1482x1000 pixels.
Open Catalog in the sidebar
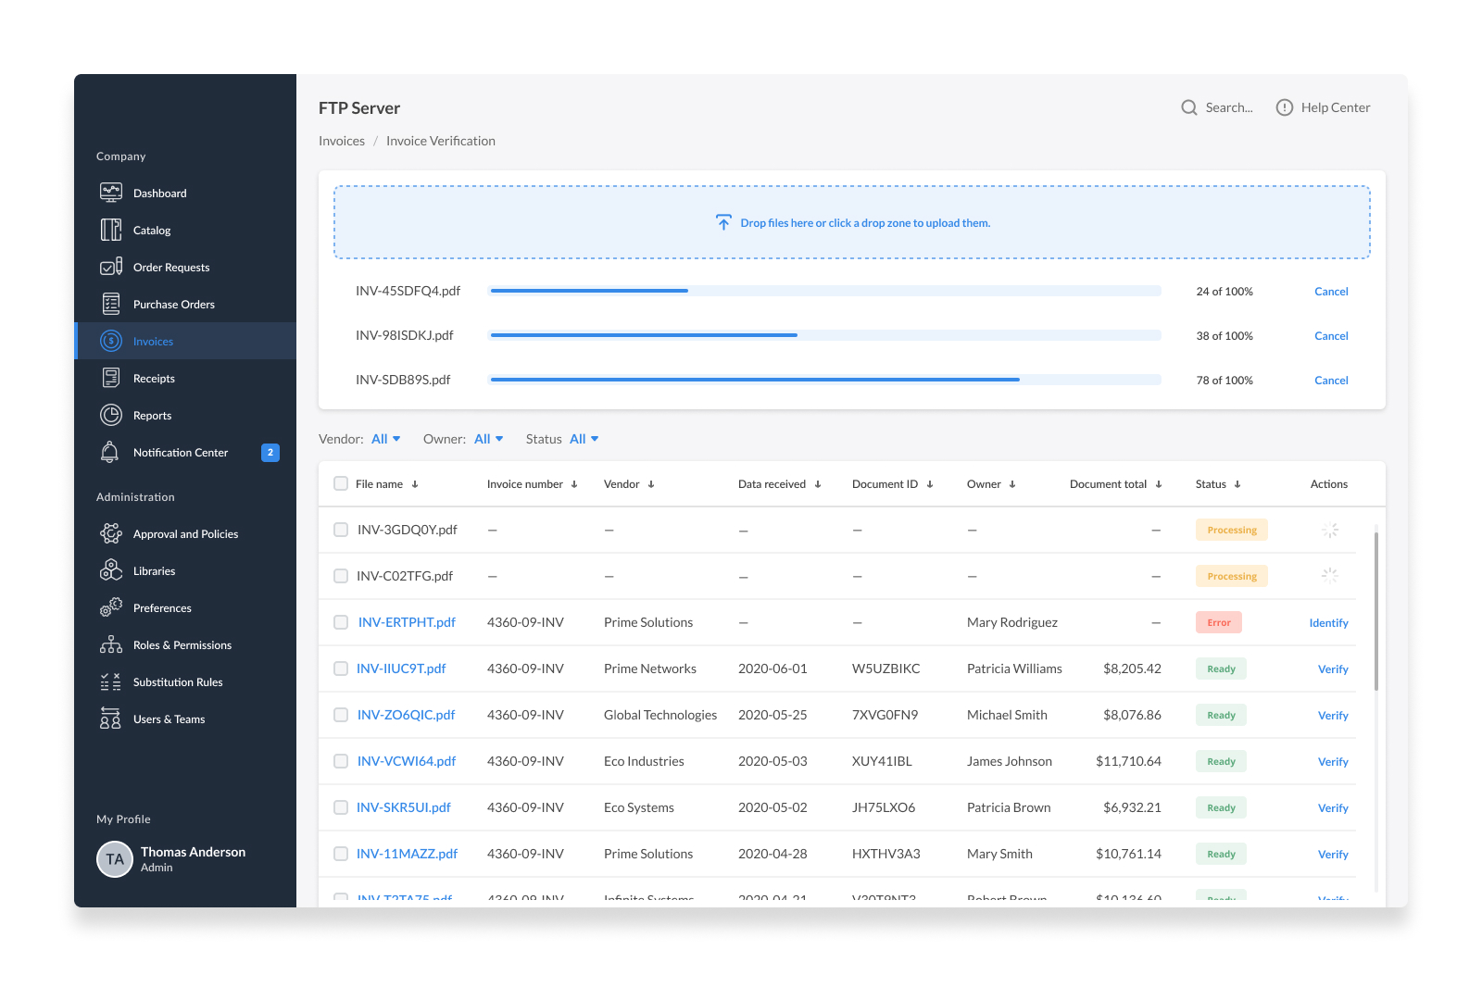[185, 230]
